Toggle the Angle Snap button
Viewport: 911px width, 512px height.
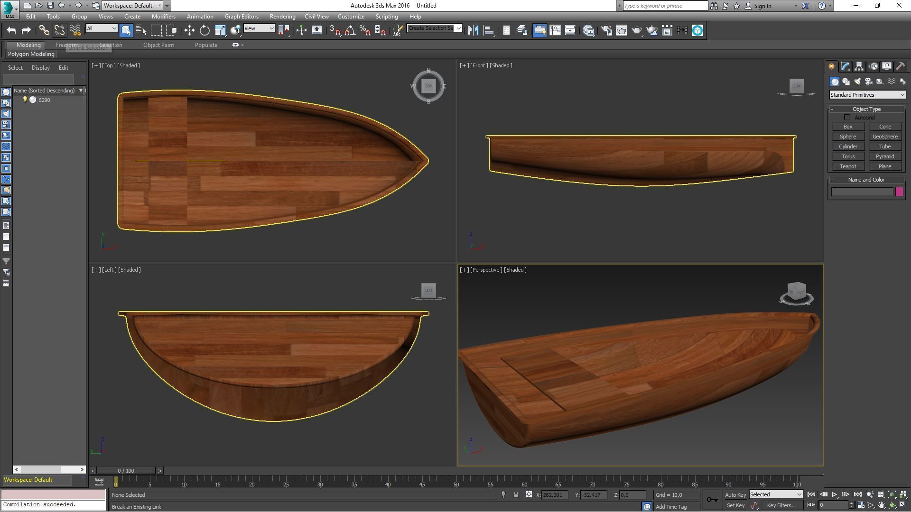point(350,30)
